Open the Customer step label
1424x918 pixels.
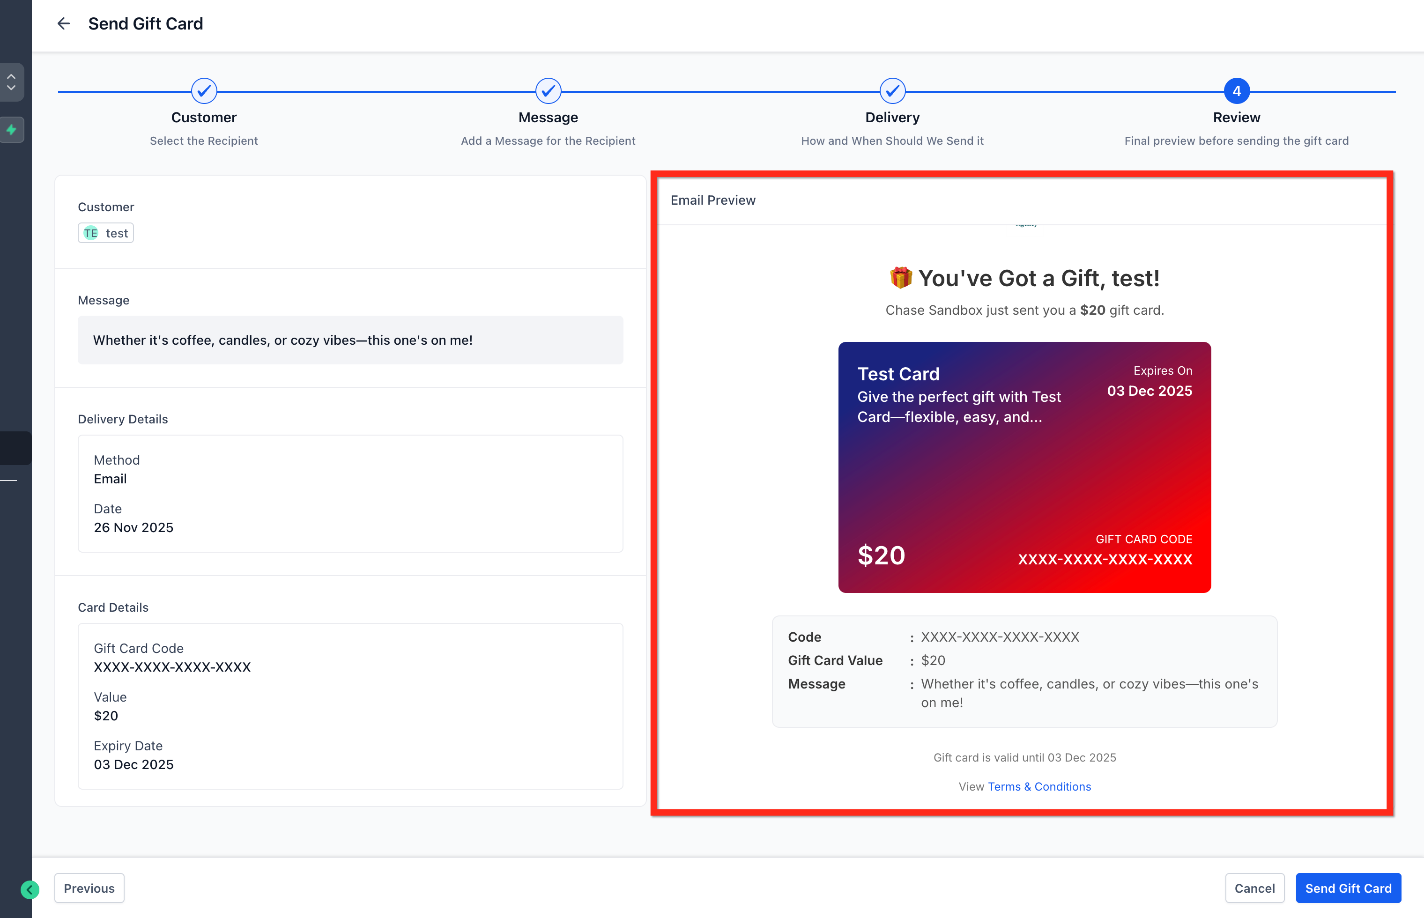coord(204,118)
